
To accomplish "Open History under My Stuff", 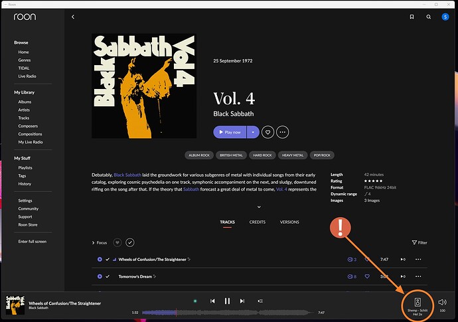I will 25,184.
